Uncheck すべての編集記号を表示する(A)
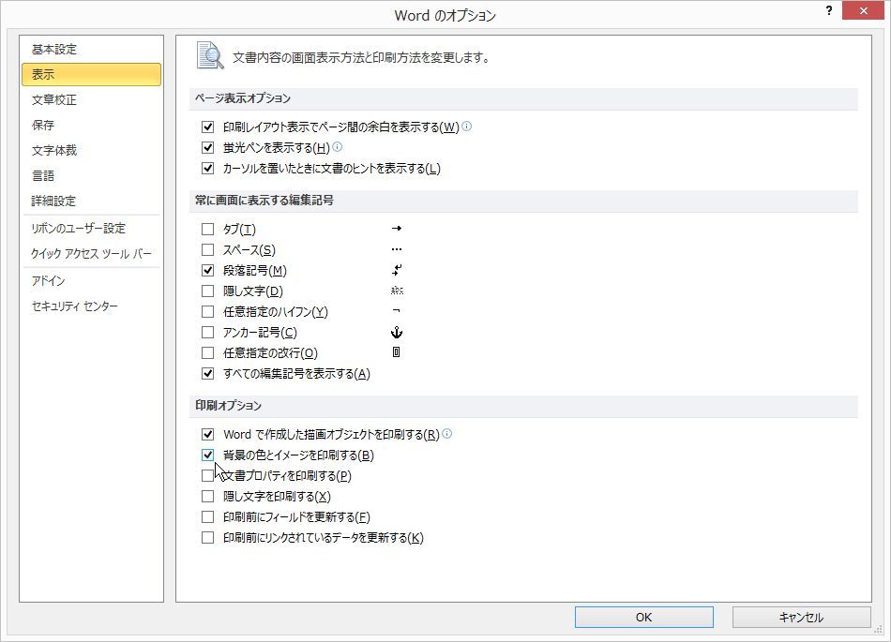891x642 pixels. (x=207, y=374)
